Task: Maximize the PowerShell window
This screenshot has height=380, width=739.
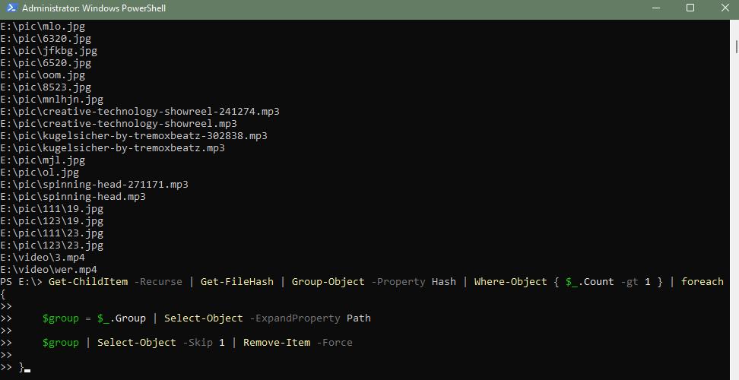Action: point(690,8)
